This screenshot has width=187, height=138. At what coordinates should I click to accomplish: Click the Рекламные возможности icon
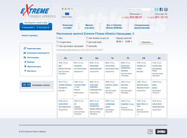[x=25, y=53]
